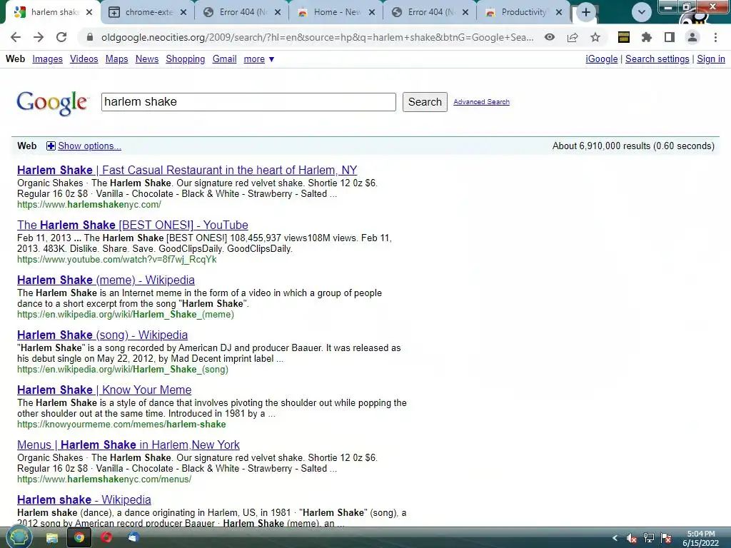Screen dimensions: 731x548
Task: Open The Harlem Shake BEST ONES YouTube result
Action: (x=132, y=225)
